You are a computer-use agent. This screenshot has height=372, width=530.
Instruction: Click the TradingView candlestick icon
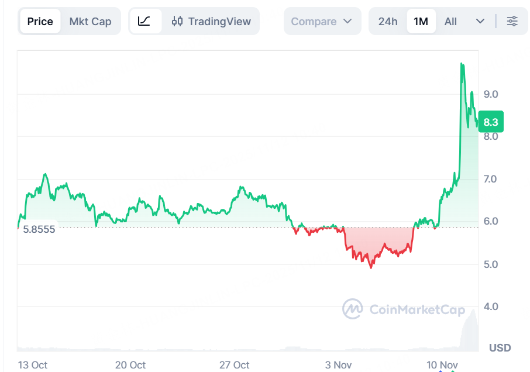177,22
